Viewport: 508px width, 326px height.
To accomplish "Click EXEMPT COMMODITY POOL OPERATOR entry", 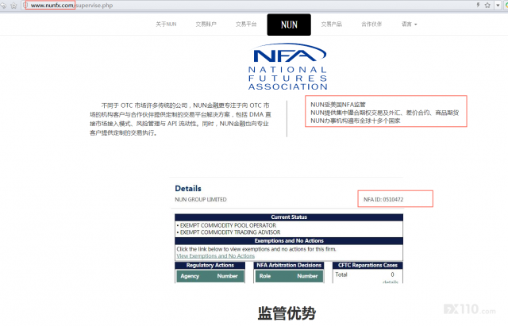I will [228, 225].
